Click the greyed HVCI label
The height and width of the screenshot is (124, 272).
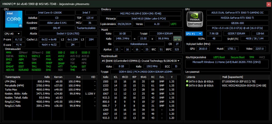(262, 57)
